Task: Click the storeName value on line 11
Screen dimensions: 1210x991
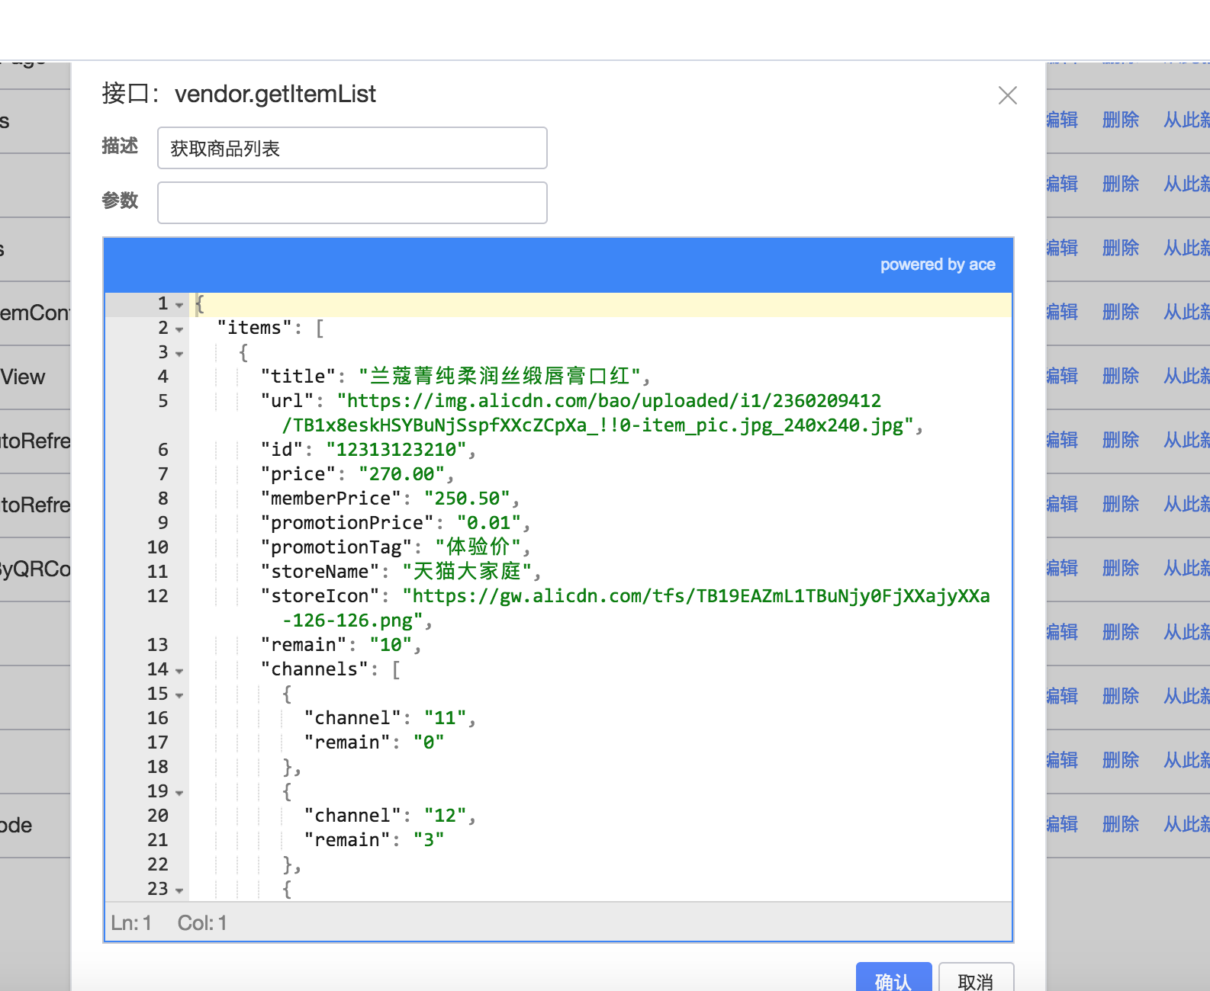Action: point(467,572)
